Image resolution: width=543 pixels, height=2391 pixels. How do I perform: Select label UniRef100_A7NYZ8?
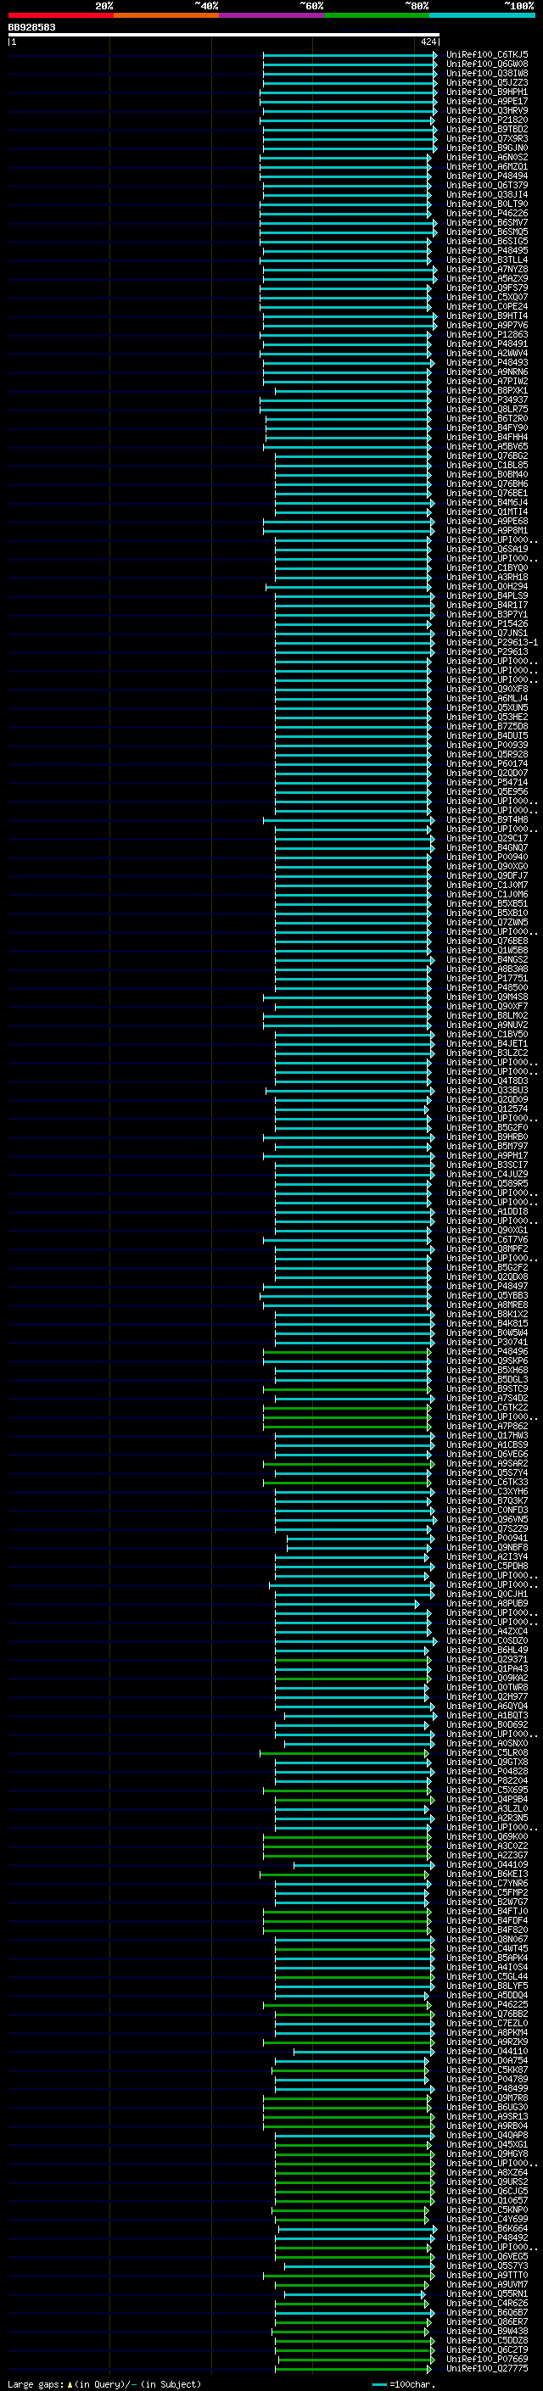[487, 269]
